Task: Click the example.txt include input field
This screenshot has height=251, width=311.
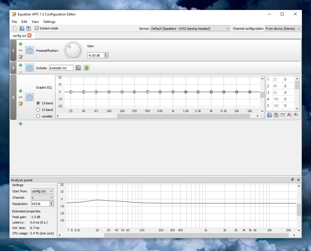Action: pyautogui.click(x=61, y=68)
